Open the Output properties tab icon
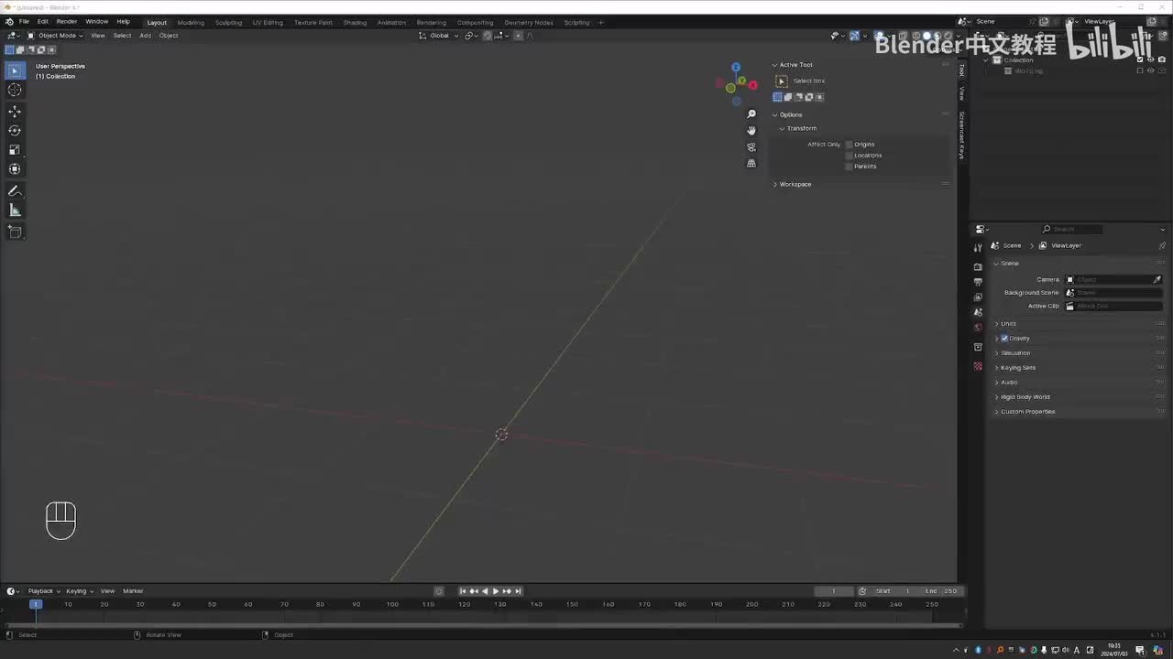The height and width of the screenshot is (659, 1173). coord(978,282)
